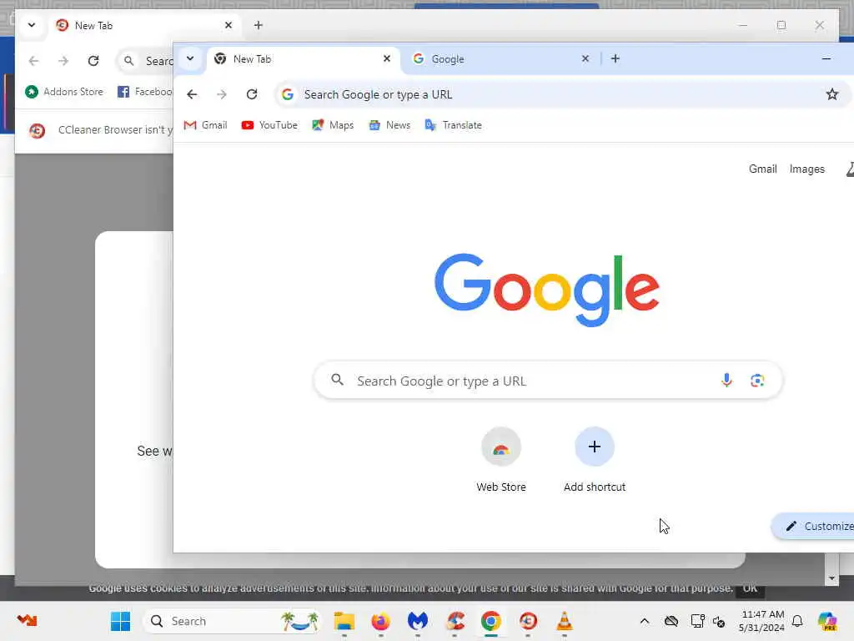This screenshot has width=854, height=641.
Task: Search by image with Google Lens icon
Action: click(x=757, y=380)
